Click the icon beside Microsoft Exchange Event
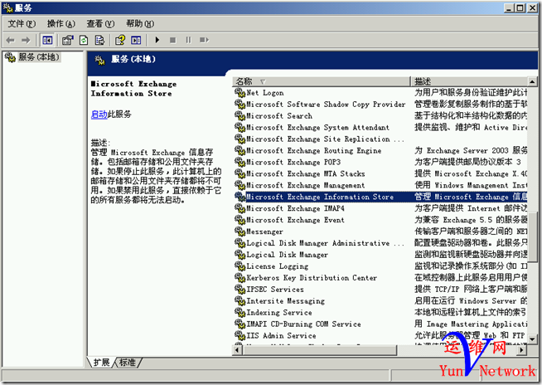Viewport: 542px width, 385px height. [x=240, y=220]
